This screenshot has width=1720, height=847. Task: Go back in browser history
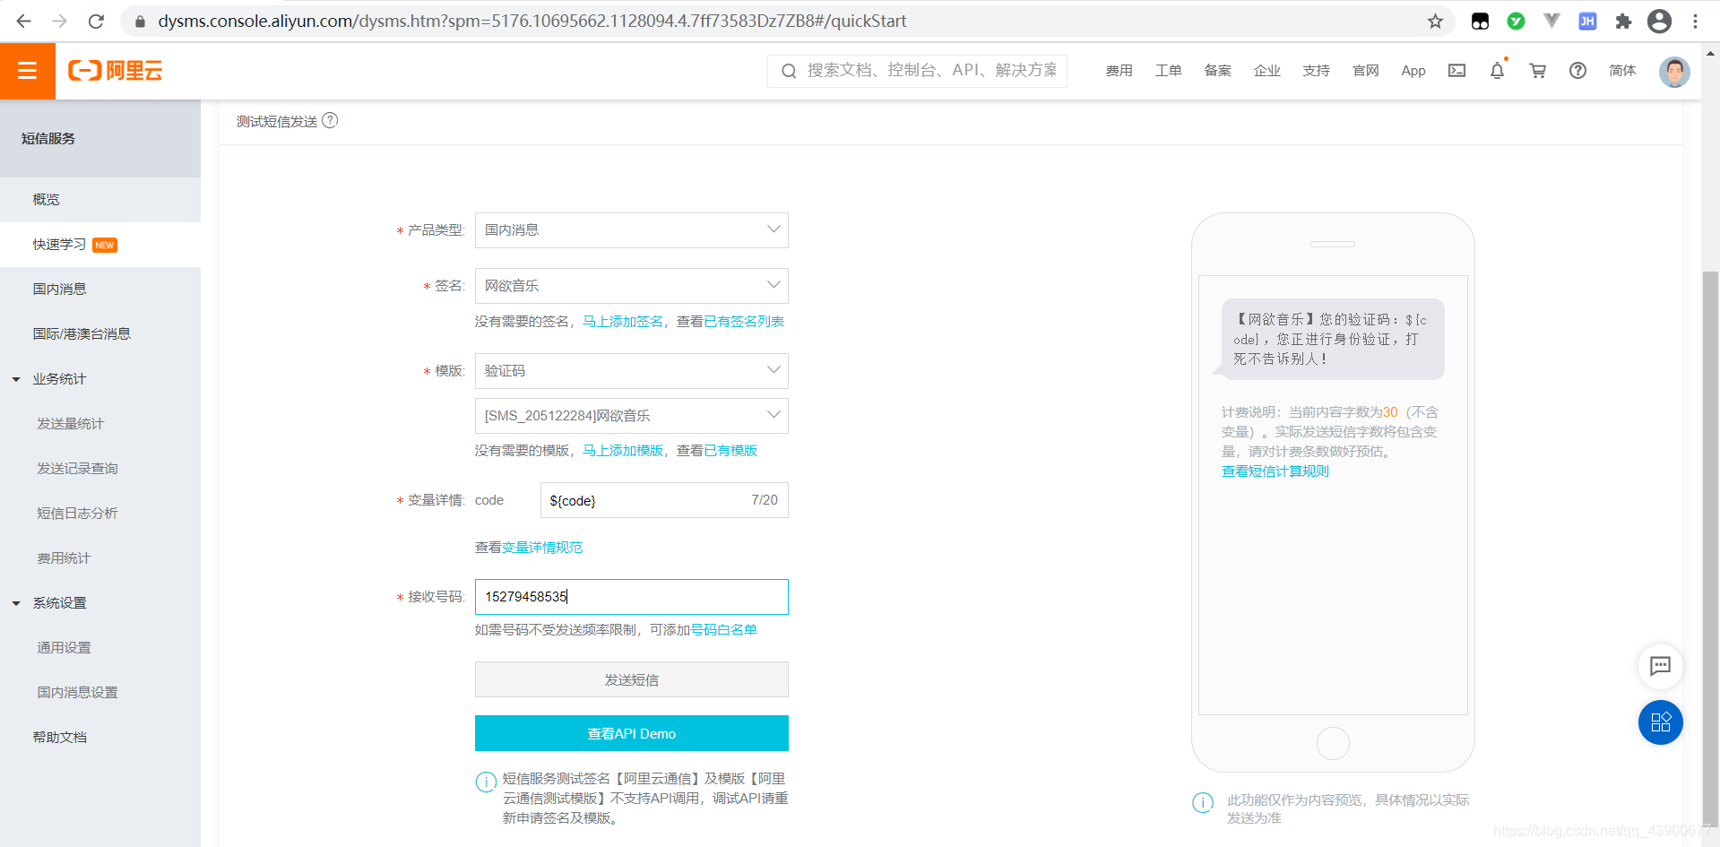point(24,21)
